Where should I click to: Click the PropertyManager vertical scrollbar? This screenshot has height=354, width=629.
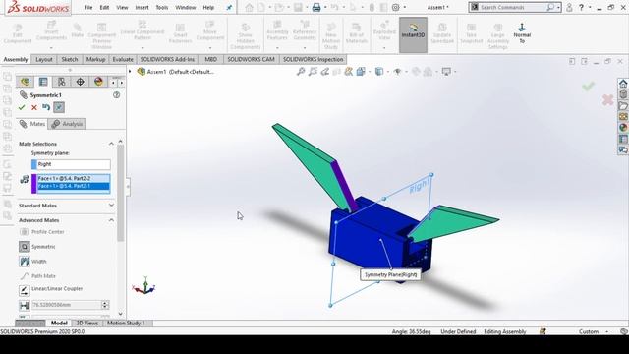point(120,194)
